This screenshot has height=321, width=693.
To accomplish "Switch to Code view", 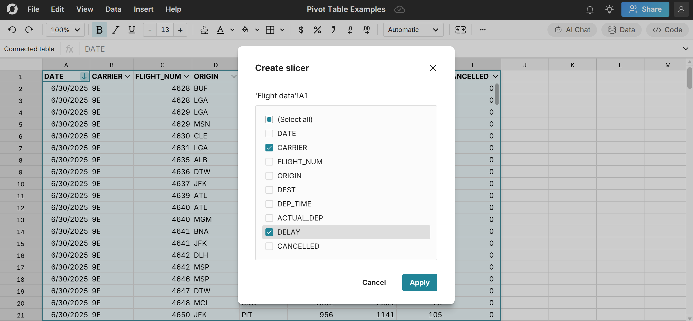I will [x=667, y=30].
